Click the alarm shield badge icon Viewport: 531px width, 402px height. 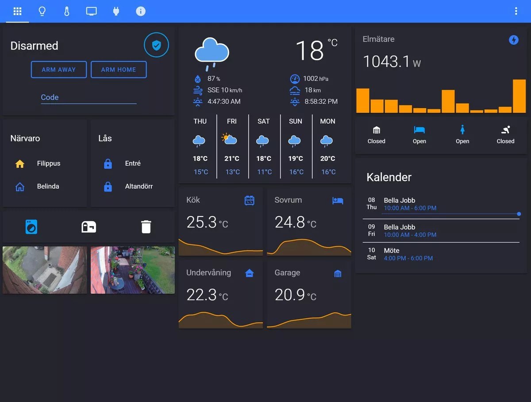tap(156, 45)
